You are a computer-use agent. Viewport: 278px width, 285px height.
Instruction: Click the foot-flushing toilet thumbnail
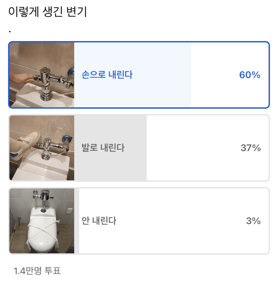[42, 148]
